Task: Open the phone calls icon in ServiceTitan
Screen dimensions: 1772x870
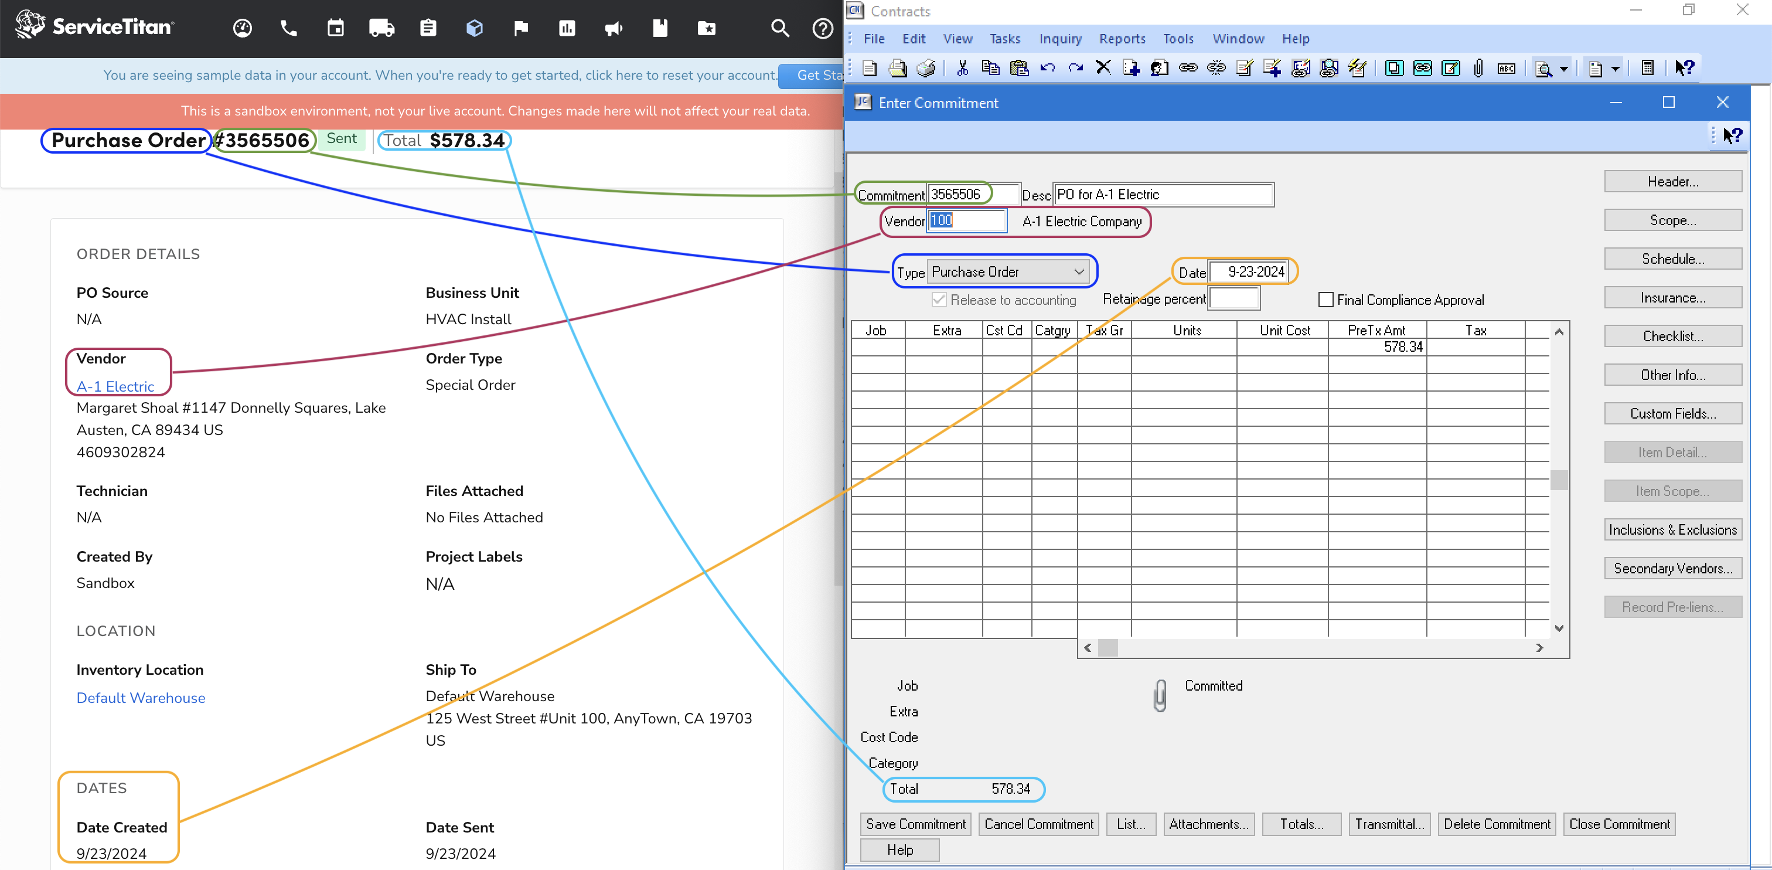Action: pyautogui.click(x=289, y=28)
